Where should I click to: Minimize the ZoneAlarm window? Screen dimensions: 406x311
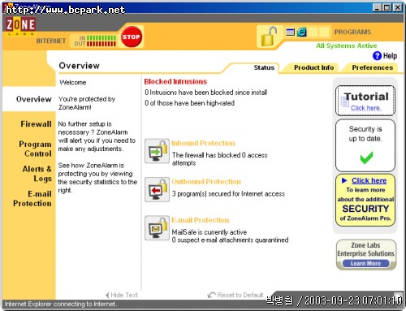[378, 7]
